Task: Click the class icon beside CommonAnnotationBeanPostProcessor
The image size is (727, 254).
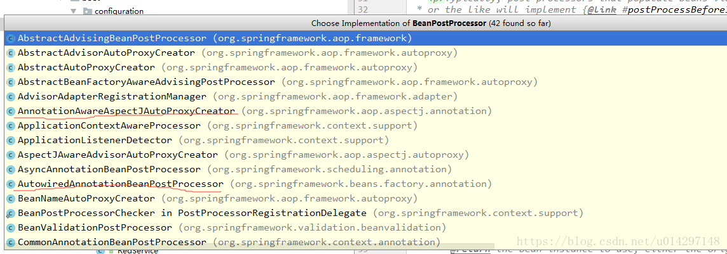Action: coord(11,242)
